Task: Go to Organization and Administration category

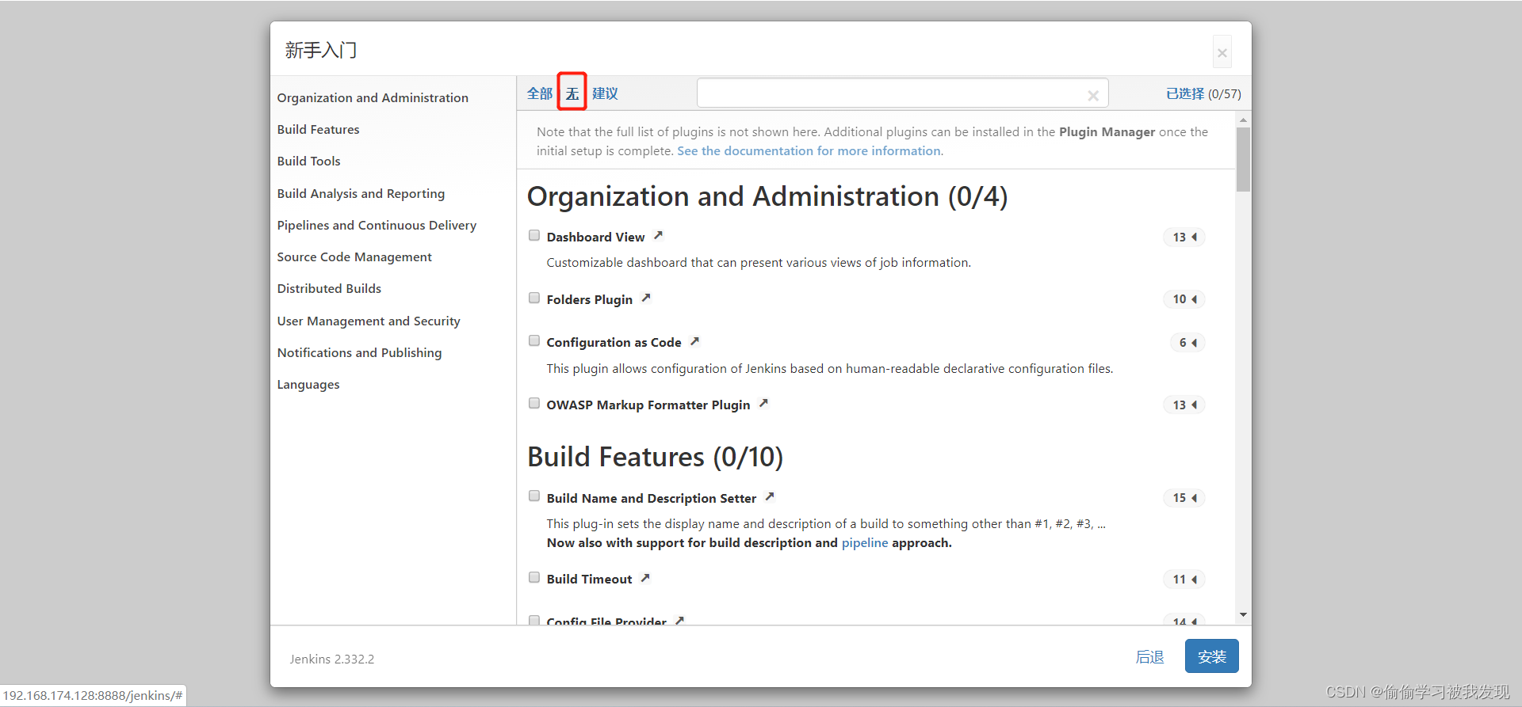Action: [373, 97]
